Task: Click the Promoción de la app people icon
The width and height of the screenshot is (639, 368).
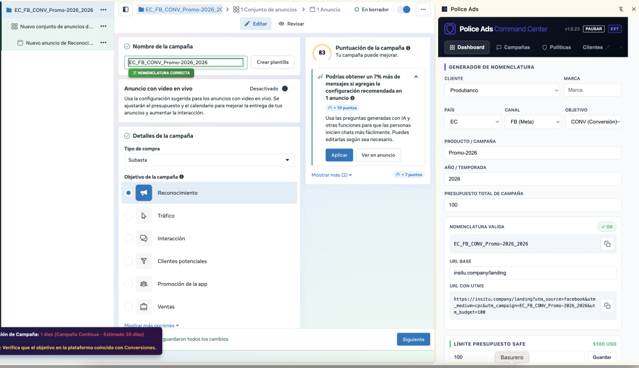Action: pyautogui.click(x=144, y=284)
